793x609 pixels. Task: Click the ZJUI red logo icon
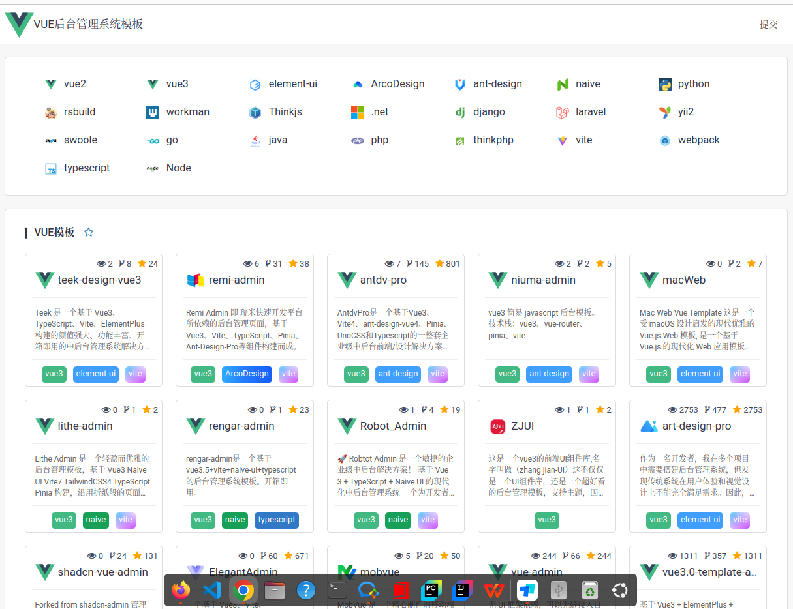(x=497, y=426)
